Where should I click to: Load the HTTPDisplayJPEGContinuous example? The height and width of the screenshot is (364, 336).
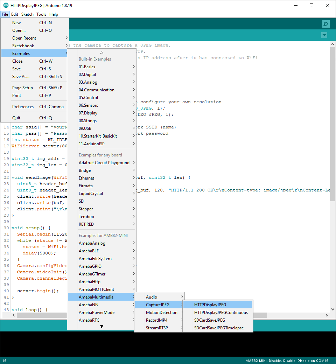point(218,312)
